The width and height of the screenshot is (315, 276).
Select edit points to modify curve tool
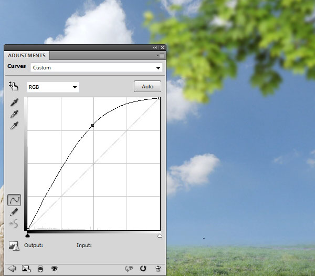coord(14,200)
